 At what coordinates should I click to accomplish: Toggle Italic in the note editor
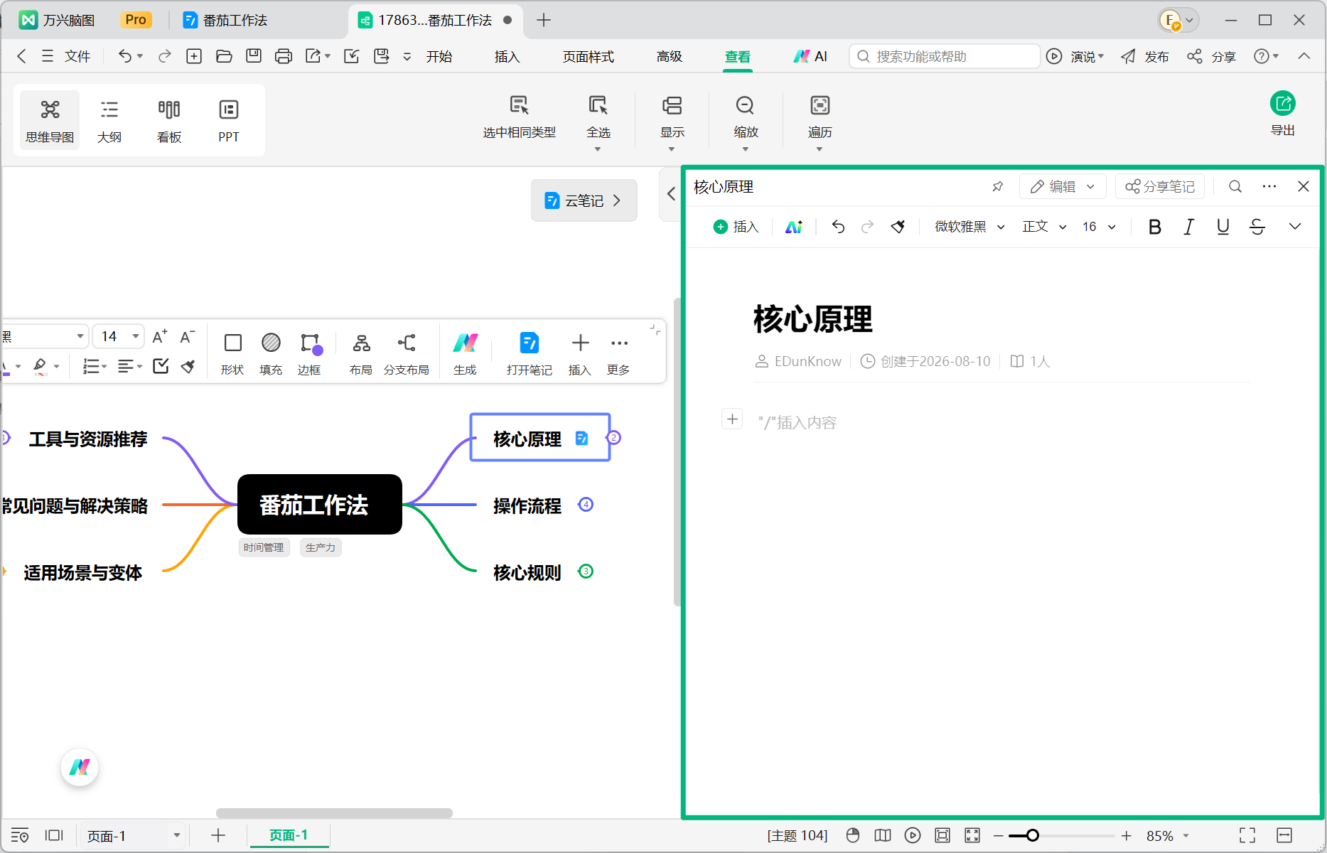pyautogui.click(x=1188, y=227)
